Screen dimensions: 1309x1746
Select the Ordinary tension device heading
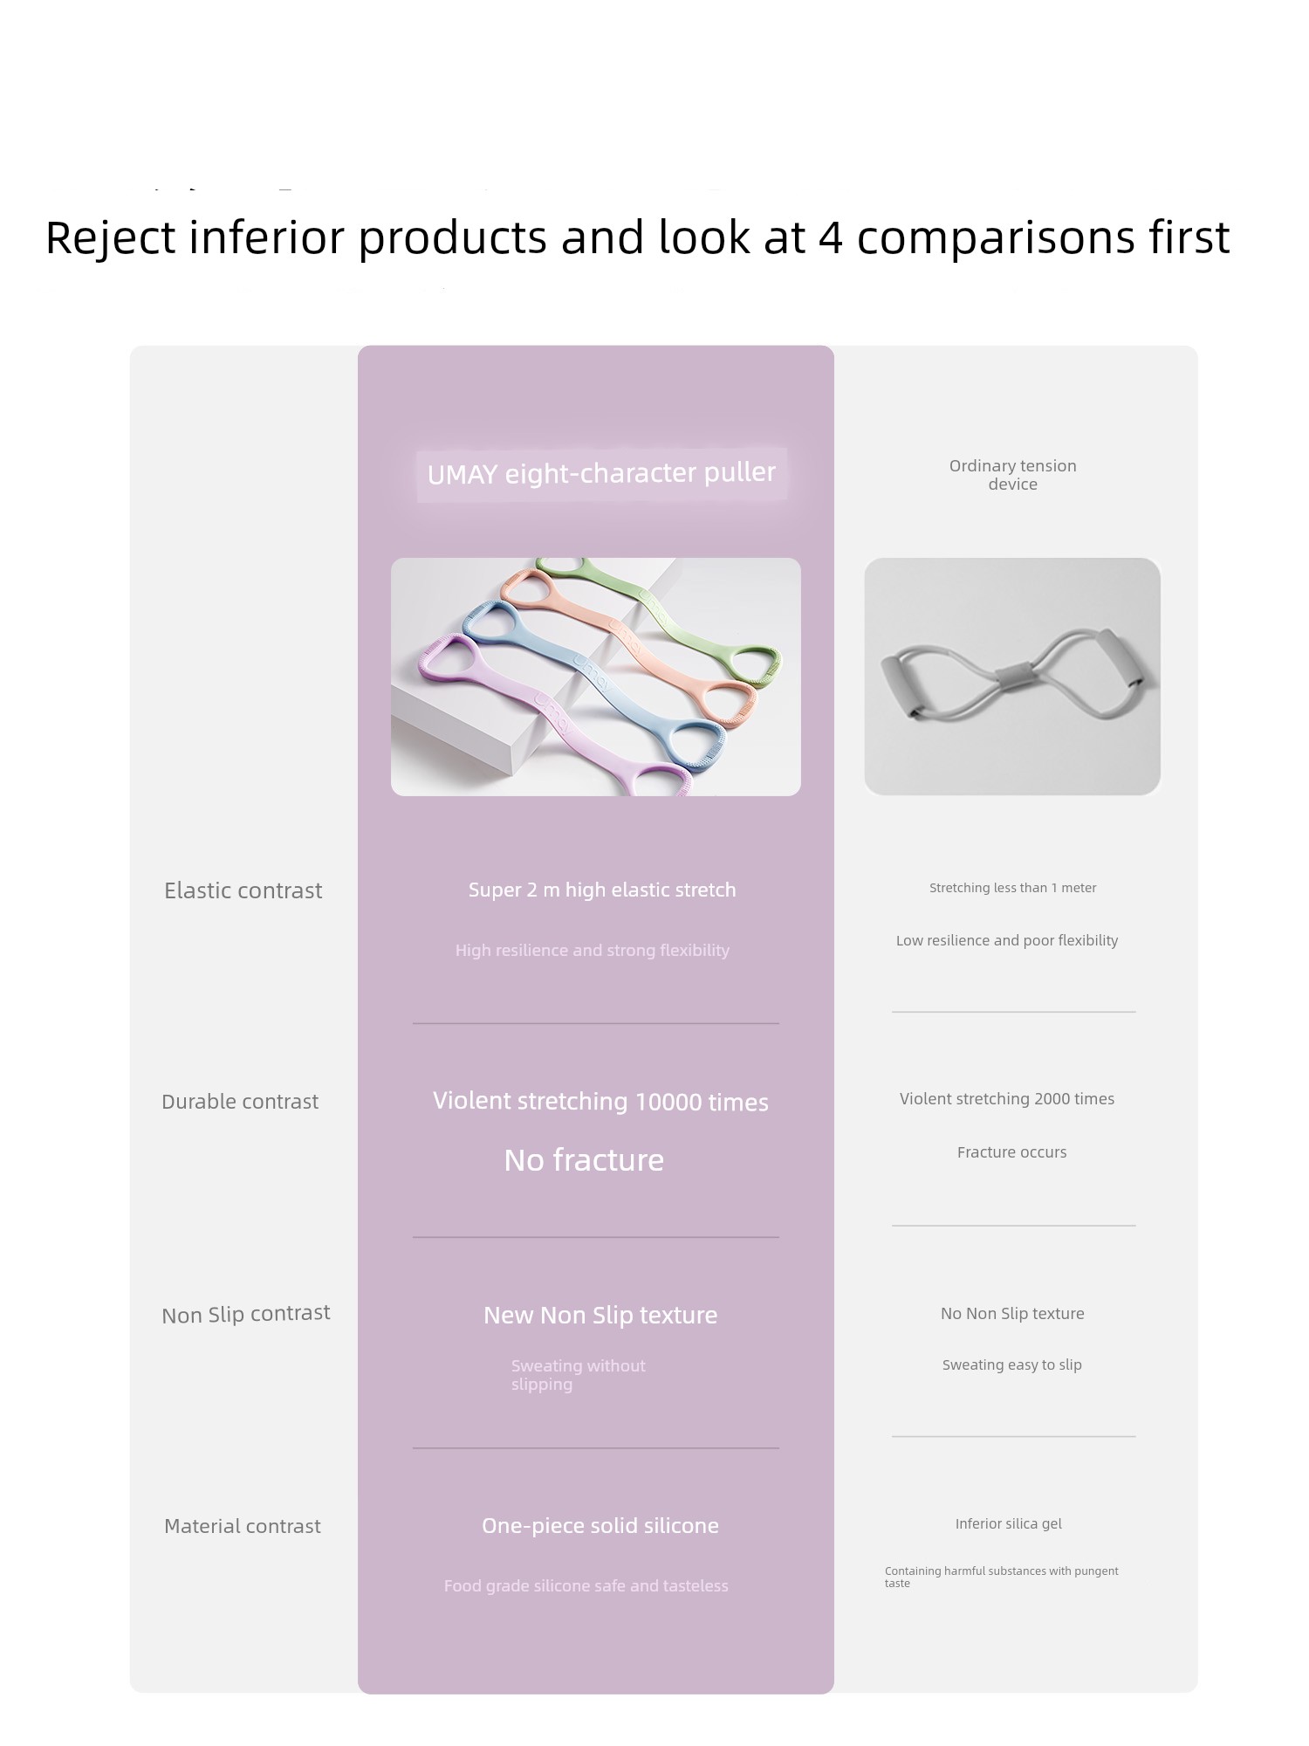coord(1012,475)
